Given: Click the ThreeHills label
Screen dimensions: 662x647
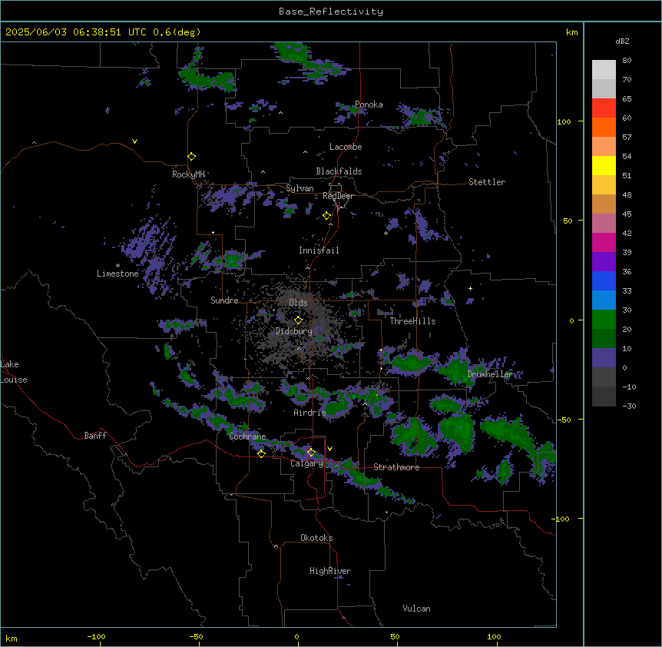Looking at the screenshot, I should [x=412, y=321].
